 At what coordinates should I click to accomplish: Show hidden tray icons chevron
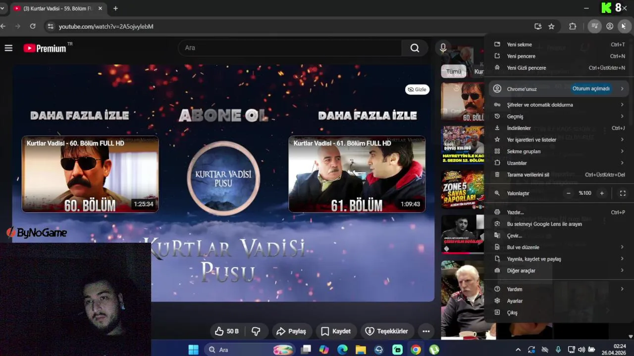(518, 350)
